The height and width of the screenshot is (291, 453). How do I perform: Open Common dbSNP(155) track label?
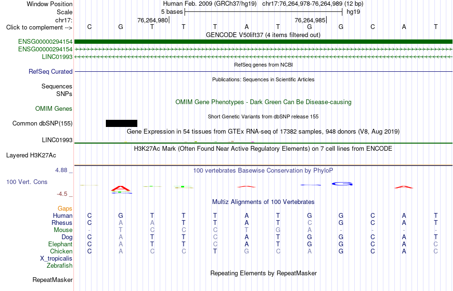42,123
